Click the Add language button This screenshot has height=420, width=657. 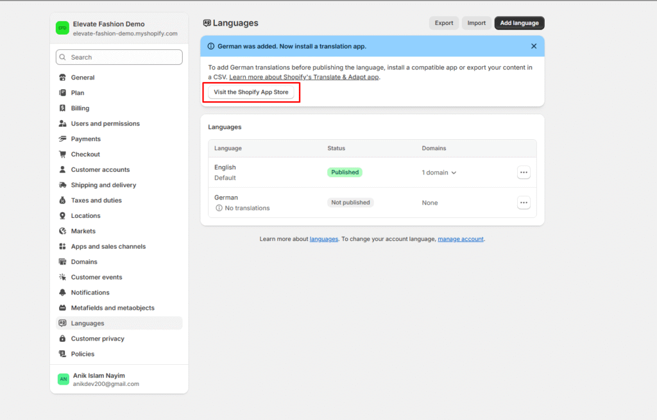(519, 23)
